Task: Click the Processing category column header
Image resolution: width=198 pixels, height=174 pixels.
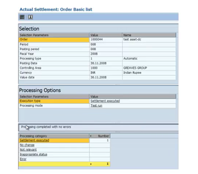Action: click(x=54, y=136)
